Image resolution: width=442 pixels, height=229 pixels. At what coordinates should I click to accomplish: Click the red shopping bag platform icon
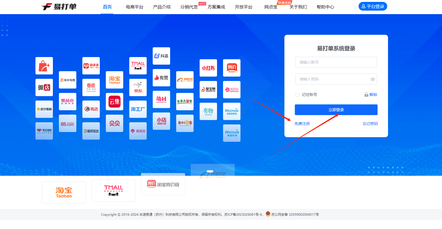[x=44, y=66]
